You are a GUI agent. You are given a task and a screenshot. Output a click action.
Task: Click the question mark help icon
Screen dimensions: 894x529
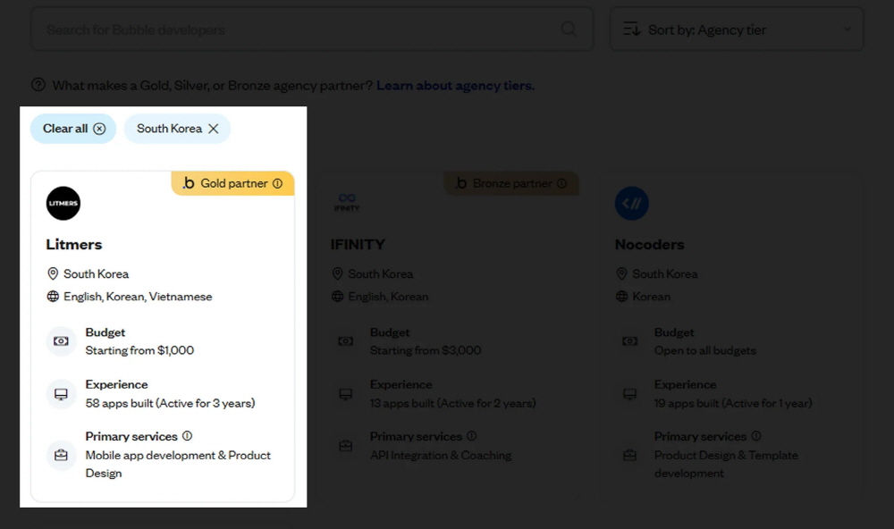coord(38,85)
